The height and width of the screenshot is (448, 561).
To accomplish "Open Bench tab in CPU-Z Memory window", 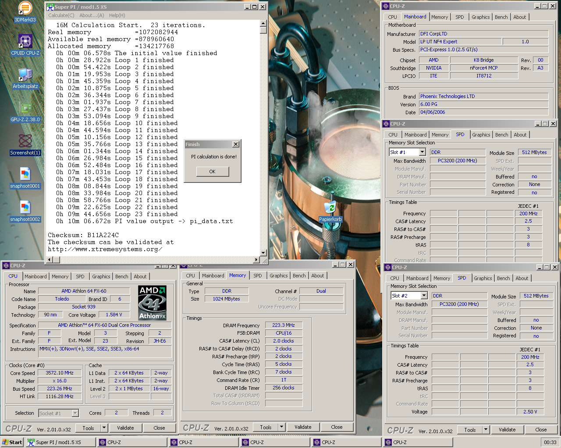I will pyautogui.click(x=299, y=276).
